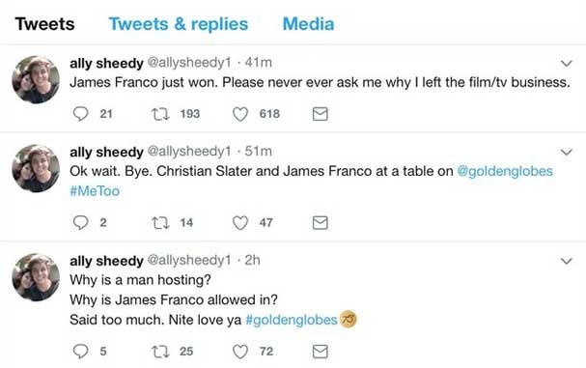
Task: Reply to the 'Why is a man hosting?' tweet
Action: click(x=80, y=352)
